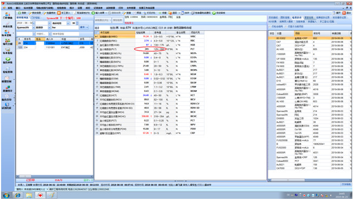Click the red 退出 exit icon
Image resolution: width=354 pixels, height=201 pixels.
344,13
